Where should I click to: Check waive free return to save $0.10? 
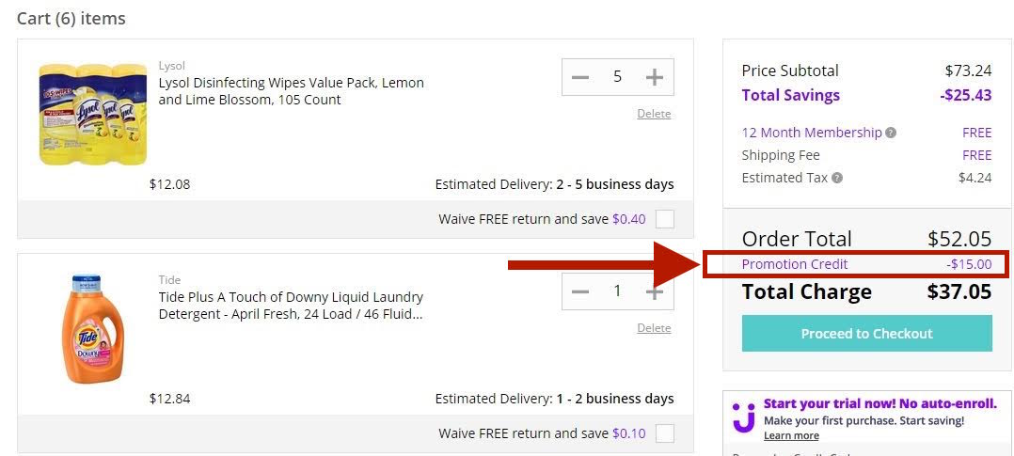pyautogui.click(x=664, y=433)
